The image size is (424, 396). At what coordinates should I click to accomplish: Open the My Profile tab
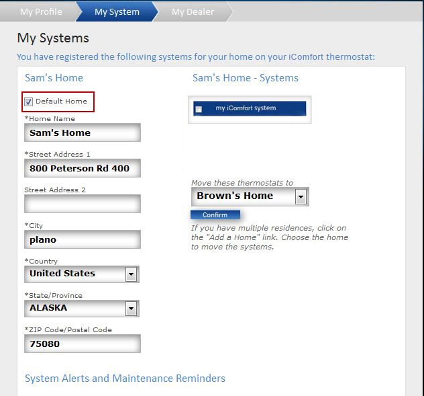40,11
